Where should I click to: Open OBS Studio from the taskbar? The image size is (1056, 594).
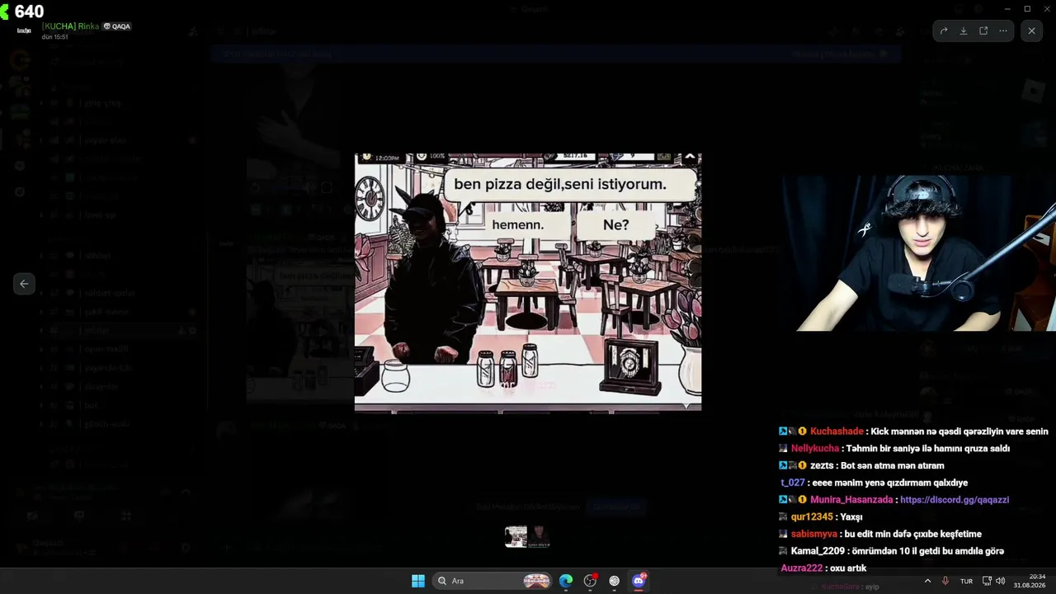[590, 581]
